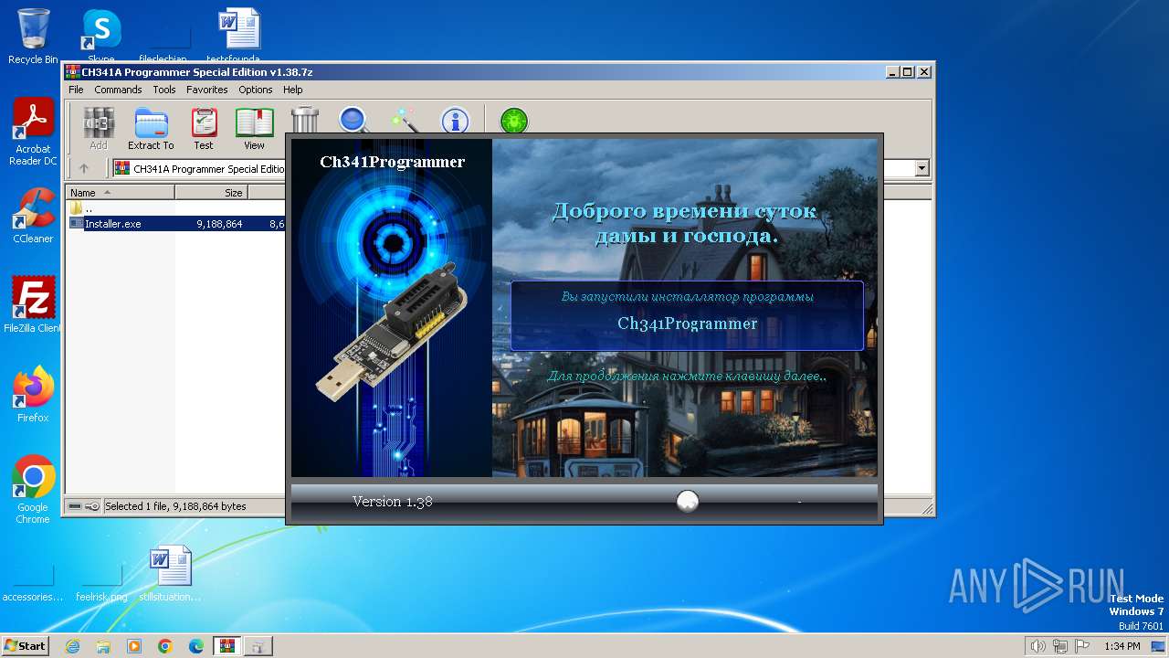Open CCleaner desktop shortcut
Viewport: 1169px width, 658px height.
[x=33, y=216]
